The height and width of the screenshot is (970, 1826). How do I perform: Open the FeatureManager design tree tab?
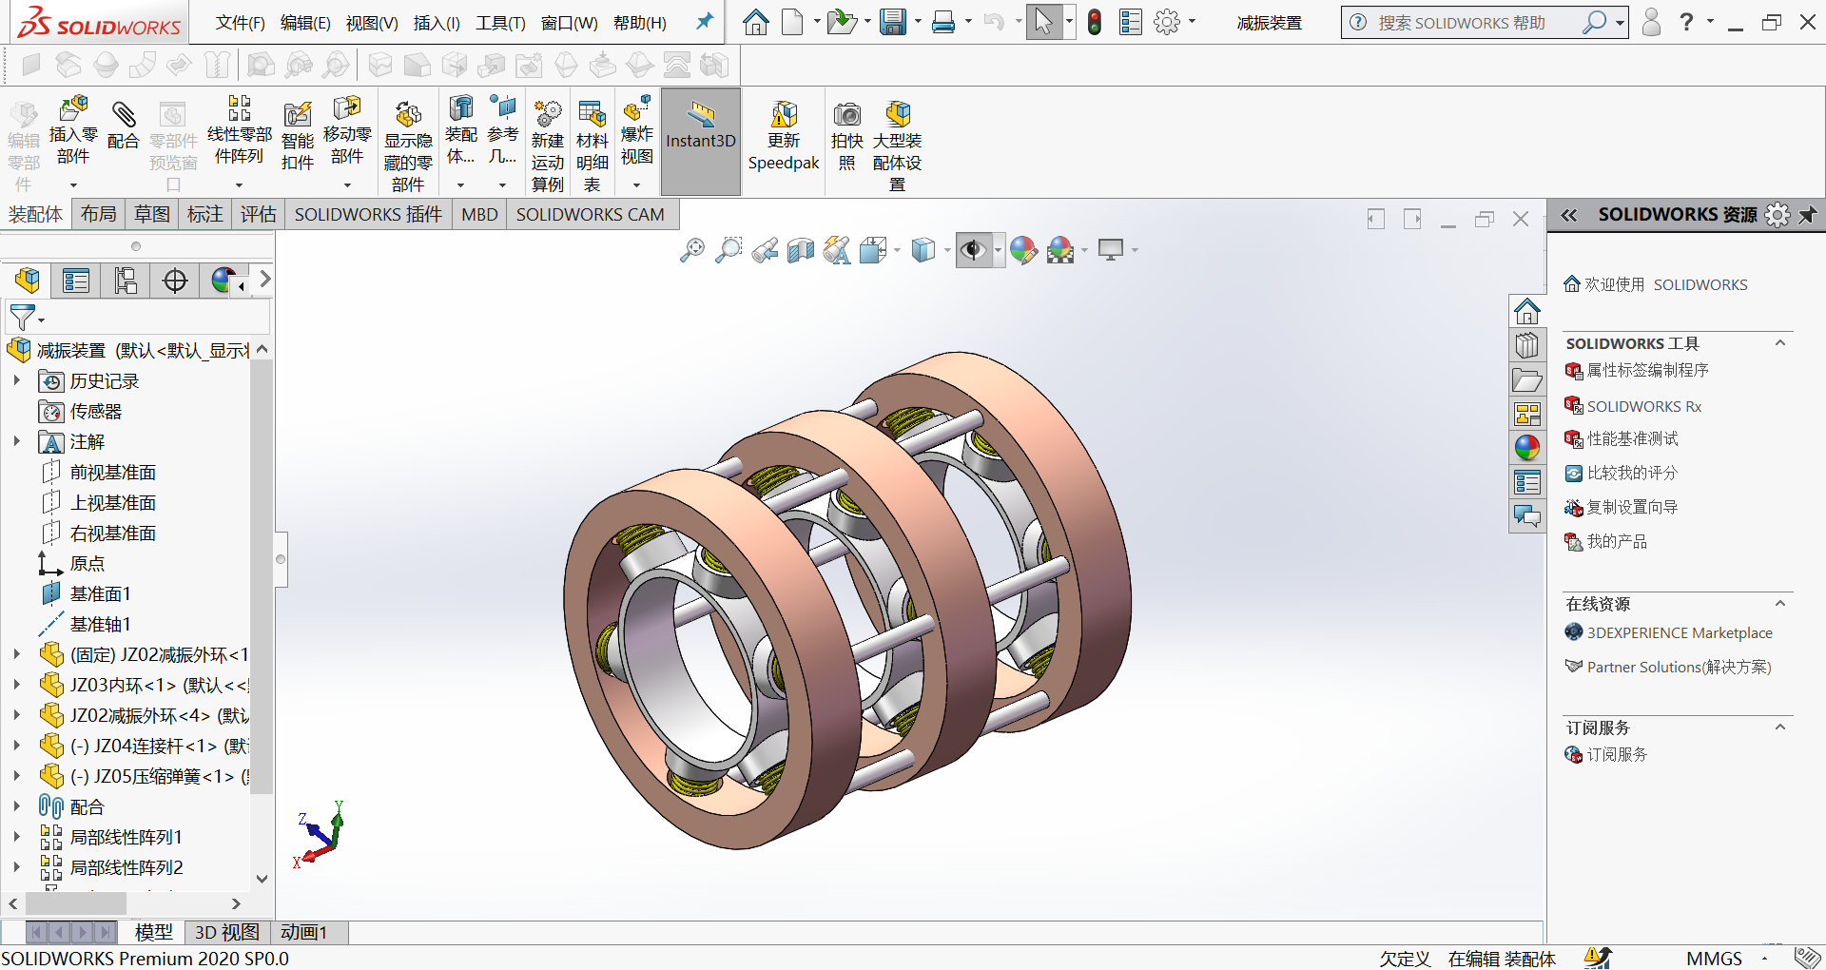click(x=29, y=281)
